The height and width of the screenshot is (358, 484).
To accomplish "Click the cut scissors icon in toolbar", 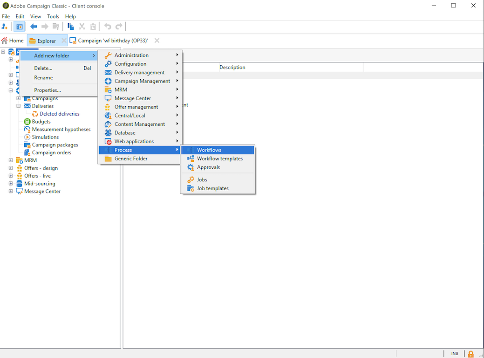I will click(x=82, y=27).
